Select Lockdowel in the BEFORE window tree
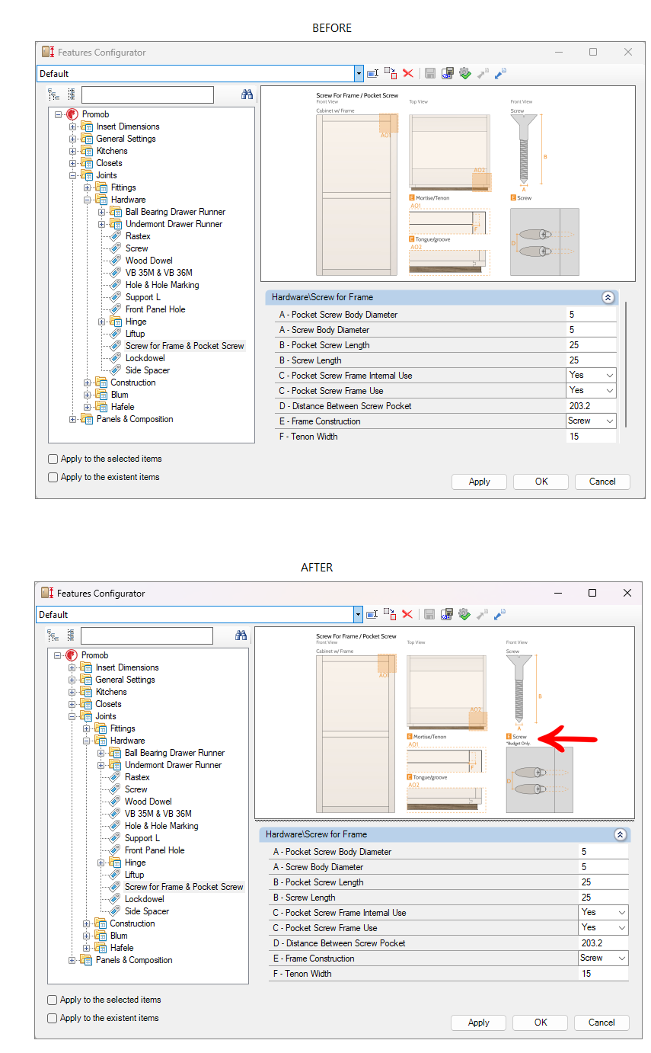 145,358
